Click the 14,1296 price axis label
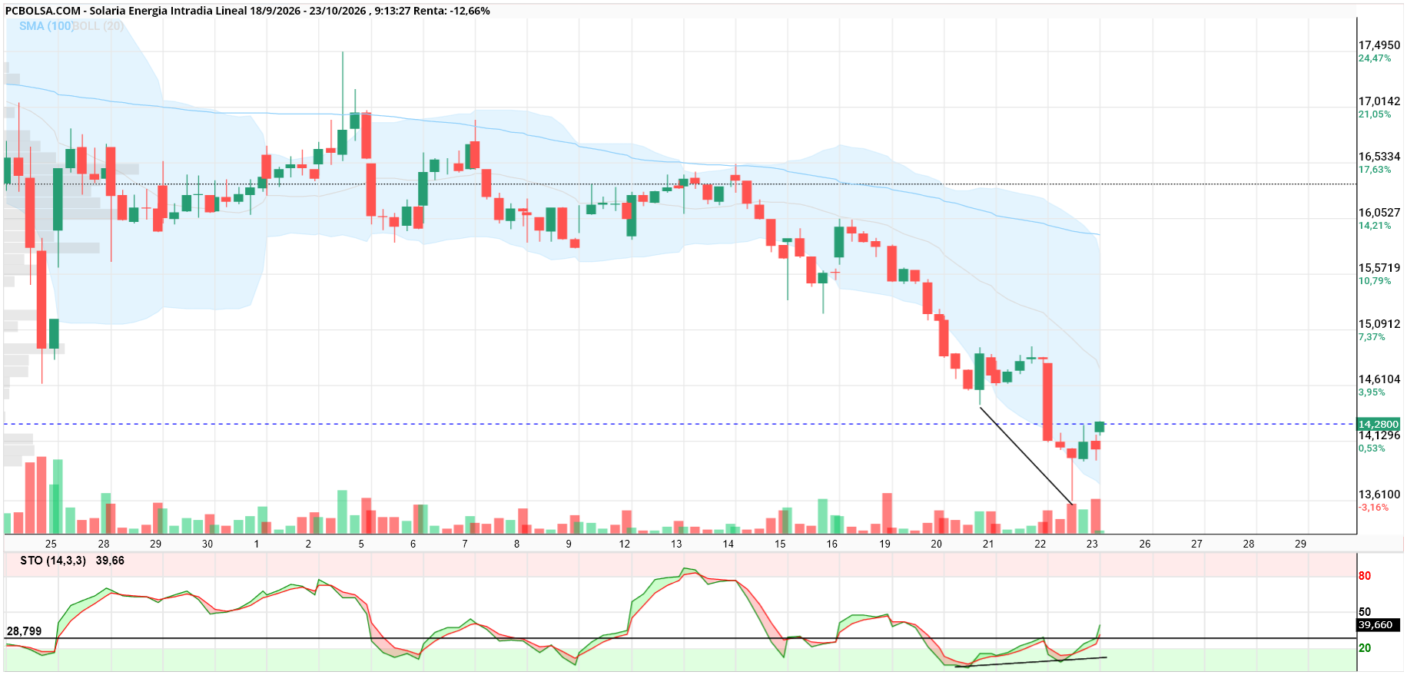Image resolution: width=1407 pixels, height=675 pixels. [1379, 435]
